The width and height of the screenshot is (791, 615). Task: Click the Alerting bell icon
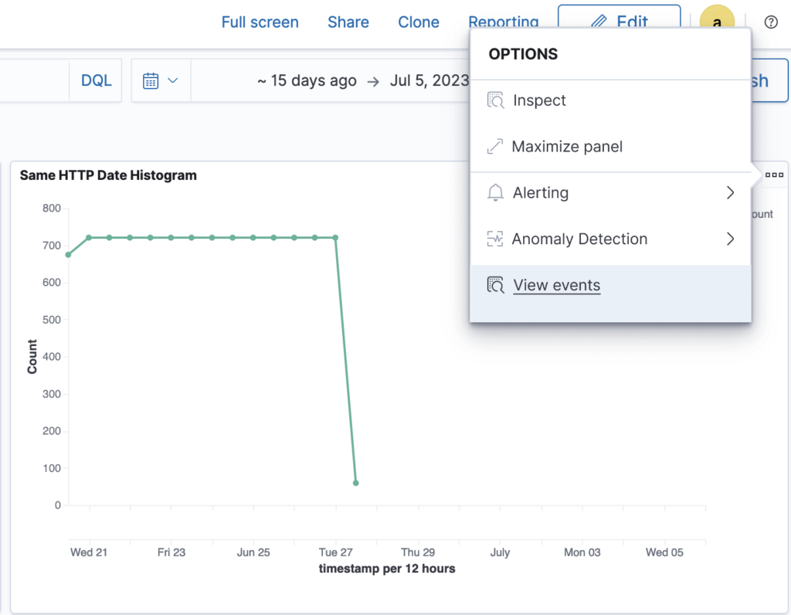[x=495, y=192]
